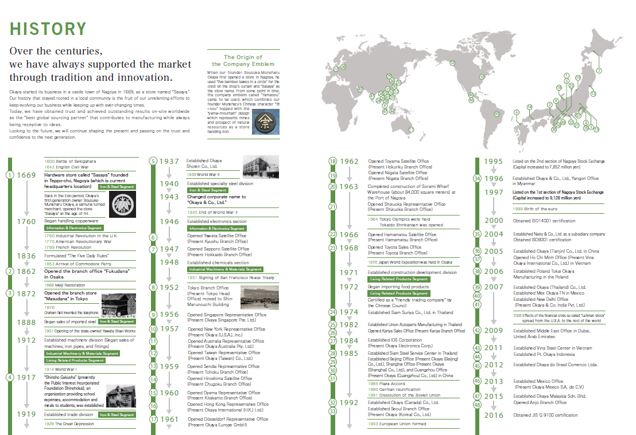Select the HISTORY heading
Screen dimensions: 636x435
click(x=48, y=29)
